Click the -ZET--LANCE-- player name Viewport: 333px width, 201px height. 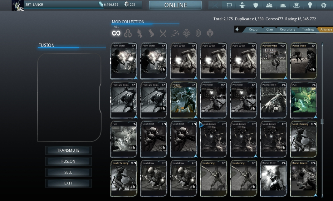tap(35, 4)
